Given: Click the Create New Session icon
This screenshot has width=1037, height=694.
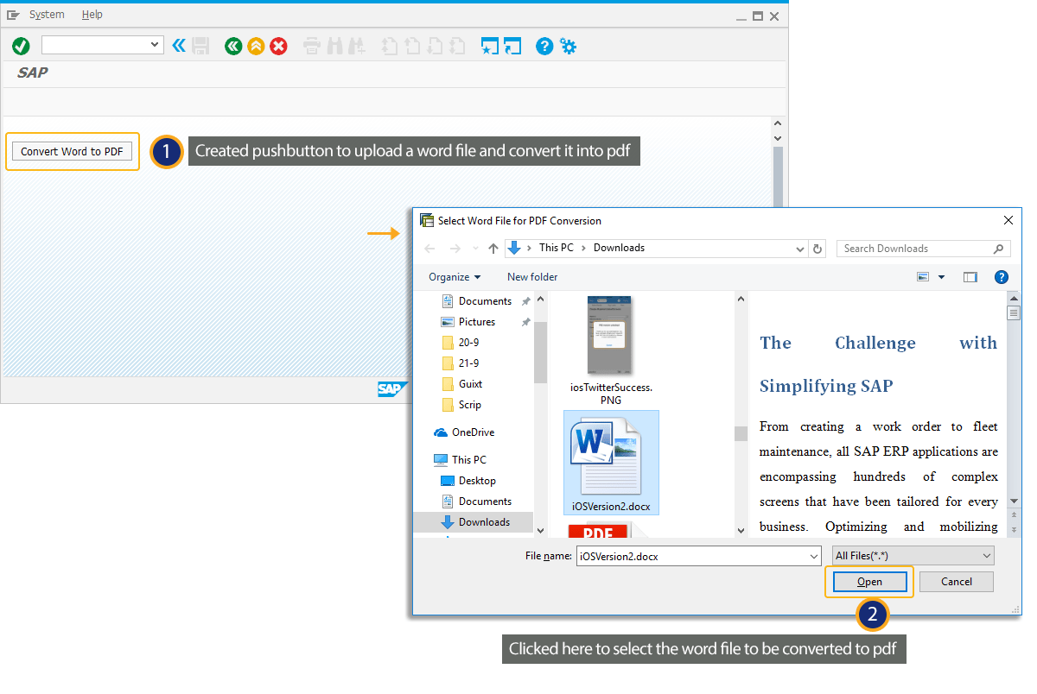Looking at the screenshot, I should [490, 46].
